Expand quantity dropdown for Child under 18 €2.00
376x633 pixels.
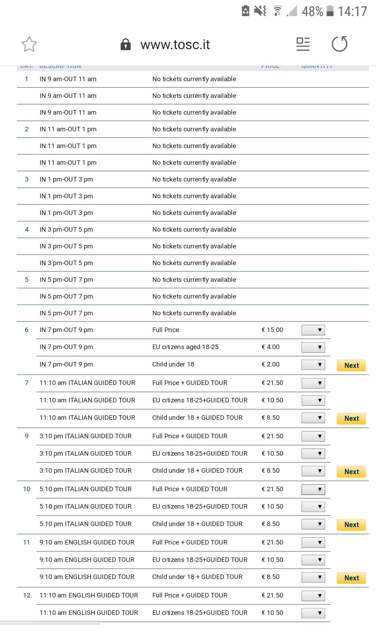click(x=313, y=365)
